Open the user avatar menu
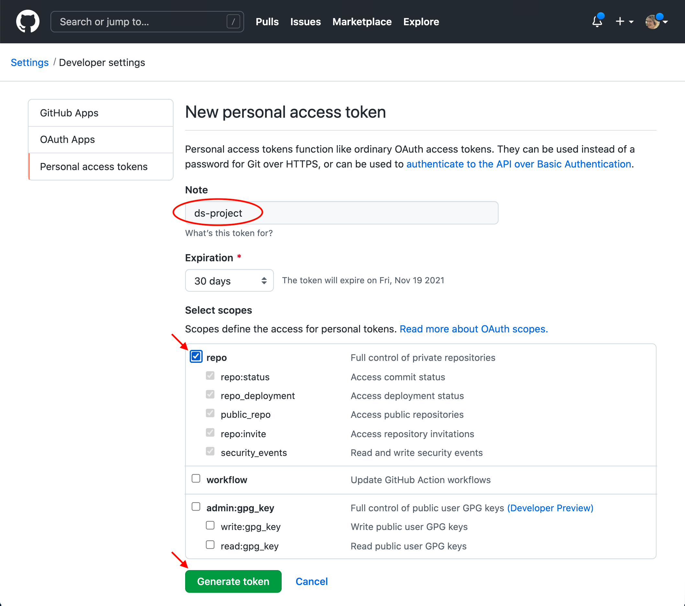The width and height of the screenshot is (685, 606). [x=656, y=22]
